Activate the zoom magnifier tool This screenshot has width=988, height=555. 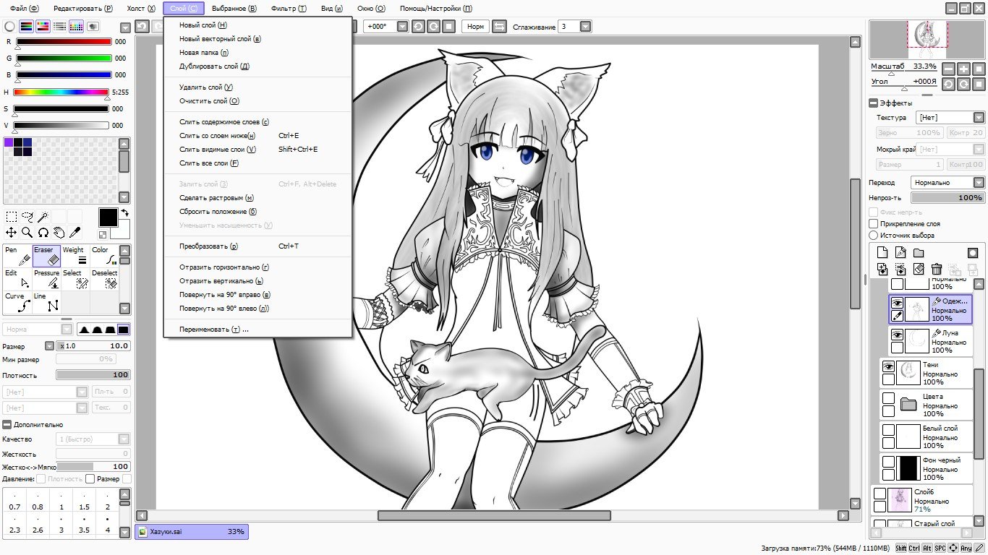(27, 233)
